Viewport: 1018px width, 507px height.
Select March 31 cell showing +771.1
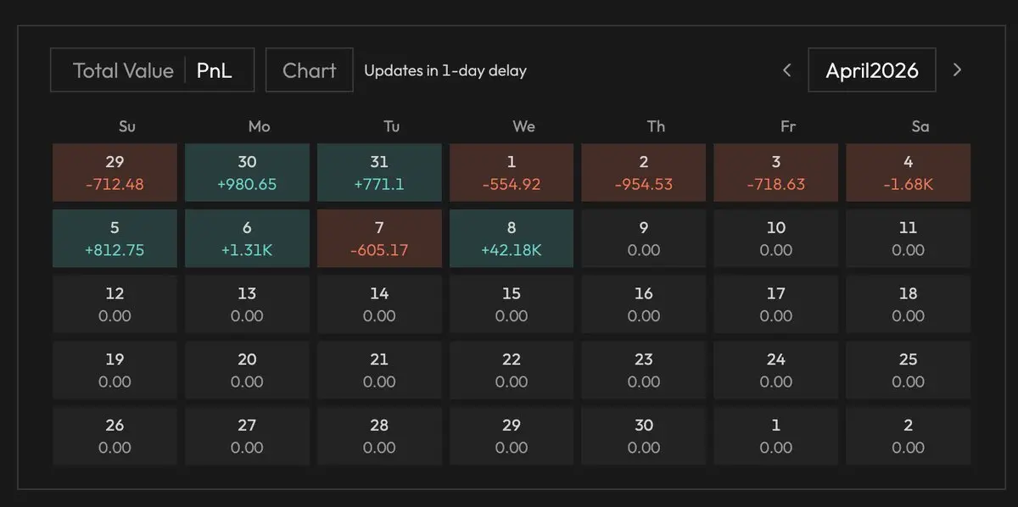[x=379, y=173]
